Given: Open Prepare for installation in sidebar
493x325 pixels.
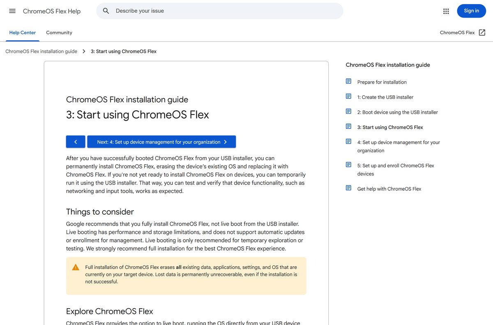Looking at the screenshot, I should pos(382,82).
